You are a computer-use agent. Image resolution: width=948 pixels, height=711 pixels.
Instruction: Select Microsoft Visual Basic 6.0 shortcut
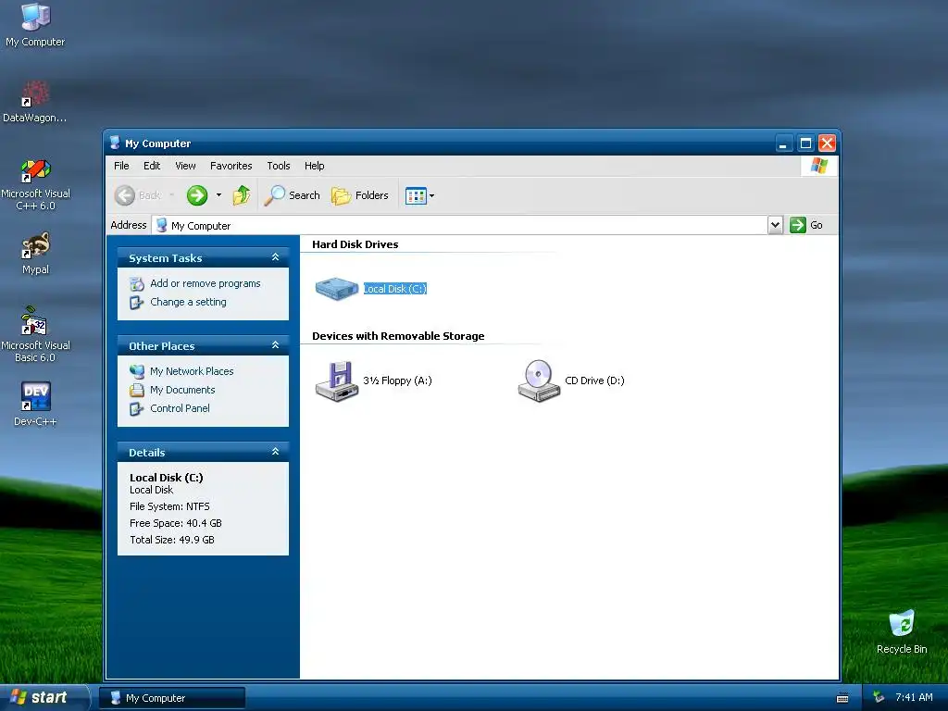(35, 335)
